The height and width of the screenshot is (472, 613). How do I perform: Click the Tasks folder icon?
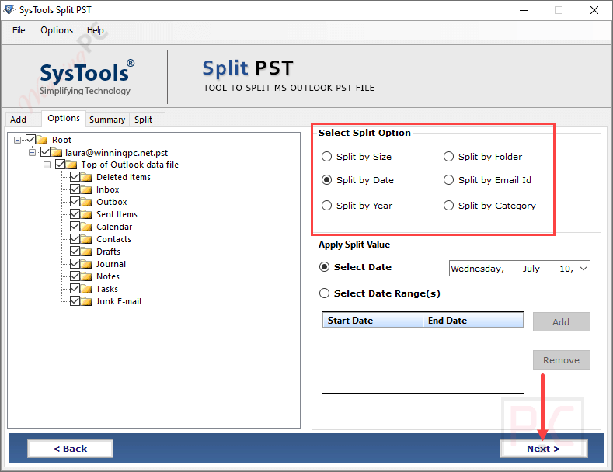click(x=86, y=289)
